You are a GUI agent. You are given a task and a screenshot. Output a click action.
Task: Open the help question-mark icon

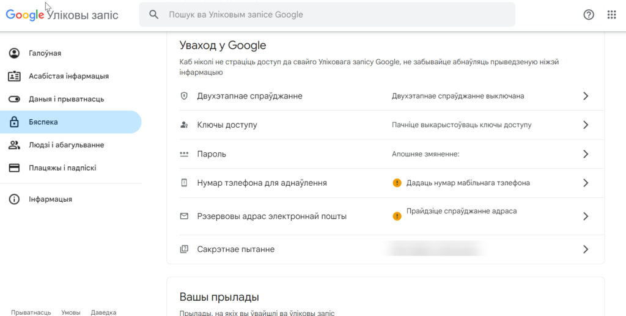point(589,15)
